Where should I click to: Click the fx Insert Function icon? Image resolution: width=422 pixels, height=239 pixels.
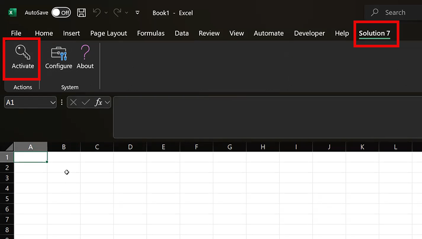pyautogui.click(x=99, y=103)
